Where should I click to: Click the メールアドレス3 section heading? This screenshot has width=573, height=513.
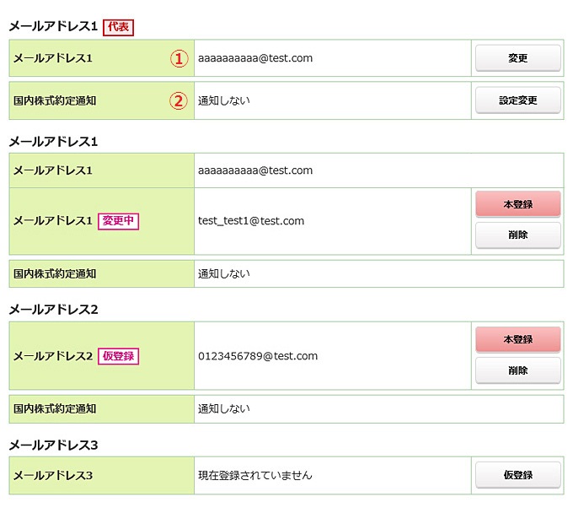coord(54,445)
